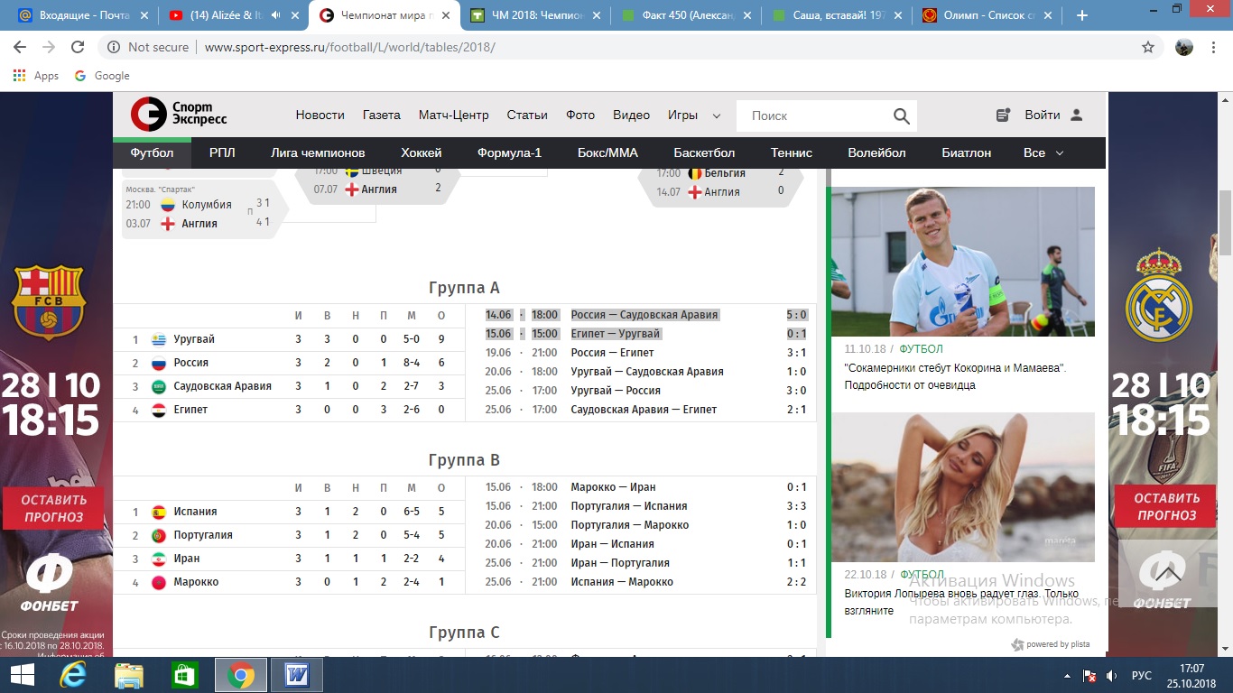
Task: Launch Internet Explorer from taskbar
Action: [x=73, y=674]
